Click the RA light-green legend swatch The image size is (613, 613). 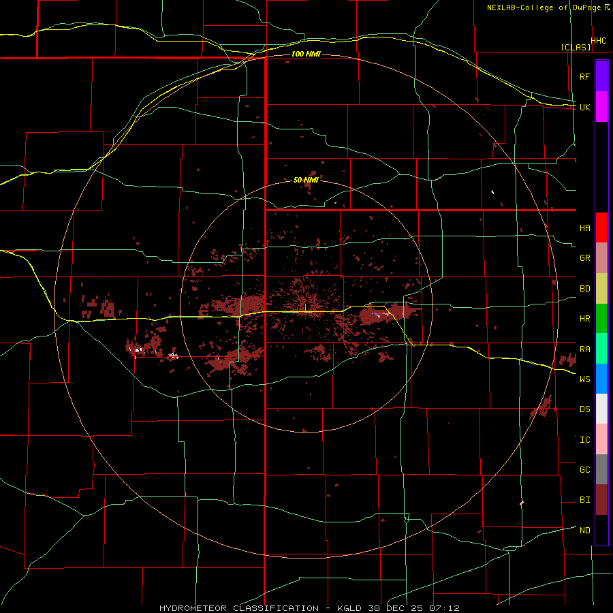coord(601,349)
